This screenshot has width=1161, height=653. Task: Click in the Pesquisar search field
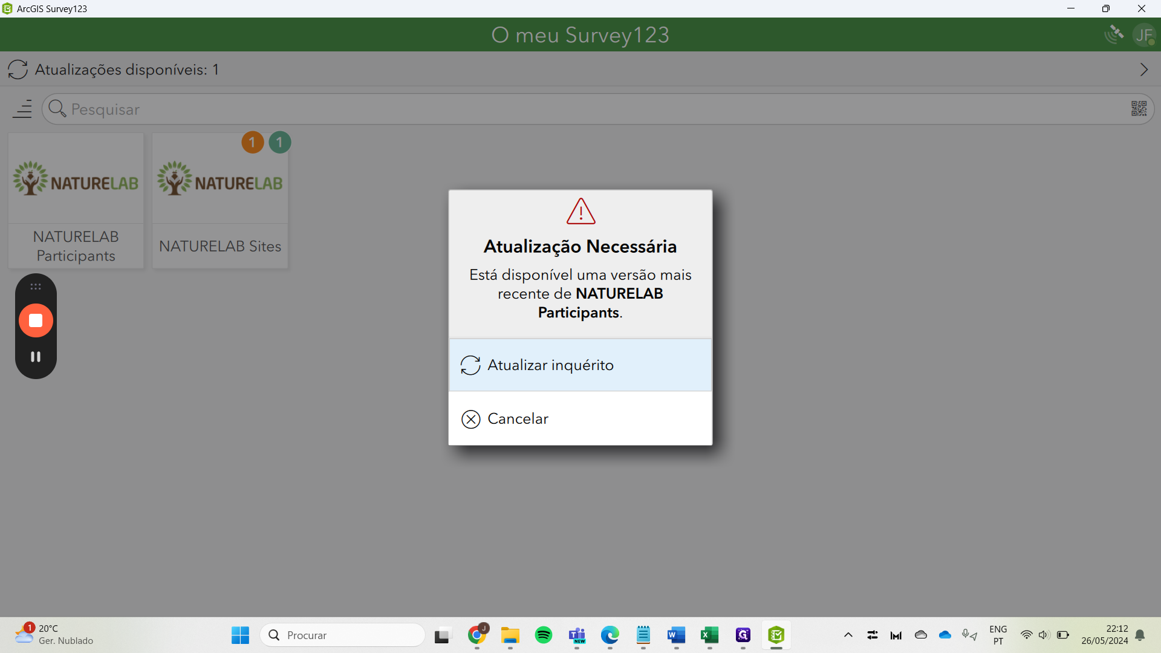click(580, 109)
